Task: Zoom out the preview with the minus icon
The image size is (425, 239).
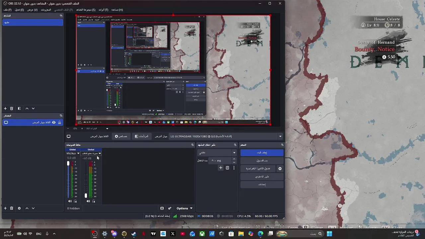Action: coord(68,128)
